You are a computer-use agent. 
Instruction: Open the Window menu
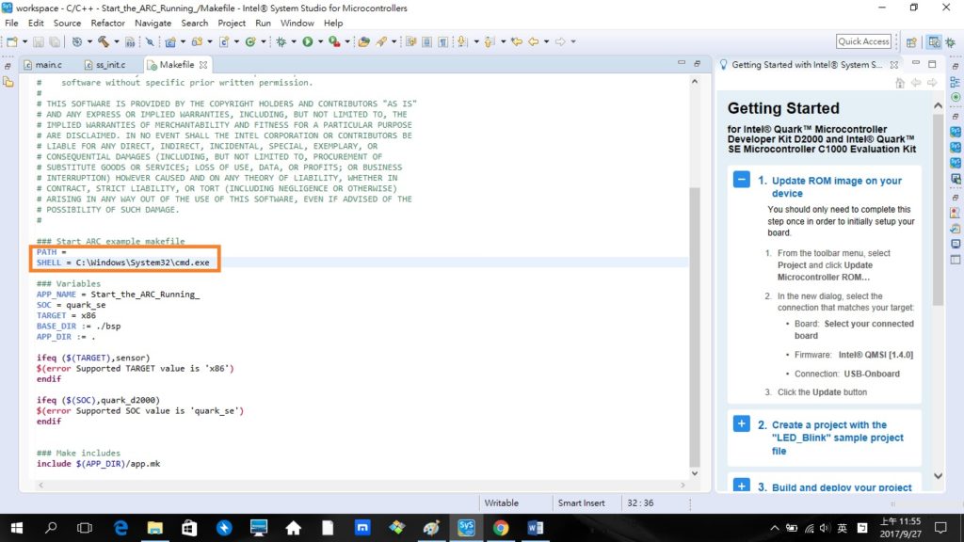coord(297,24)
